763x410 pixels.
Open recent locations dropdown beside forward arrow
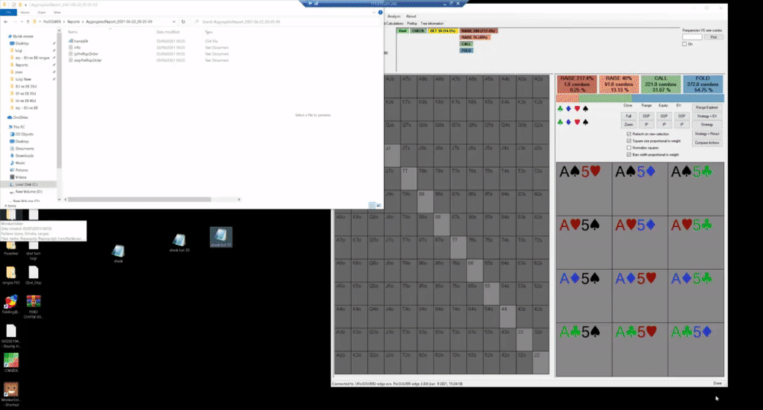pos(21,22)
